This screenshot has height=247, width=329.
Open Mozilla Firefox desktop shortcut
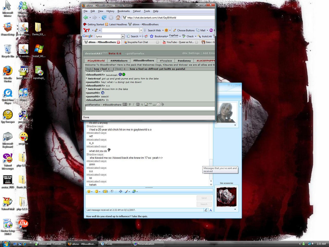pyautogui.click(x=8, y=74)
